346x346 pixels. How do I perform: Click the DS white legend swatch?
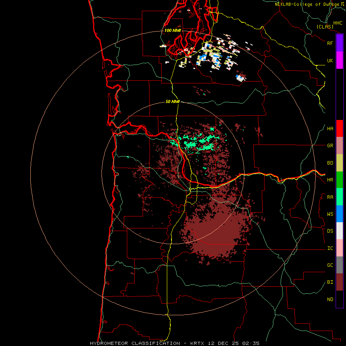click(x=339, y=231)
